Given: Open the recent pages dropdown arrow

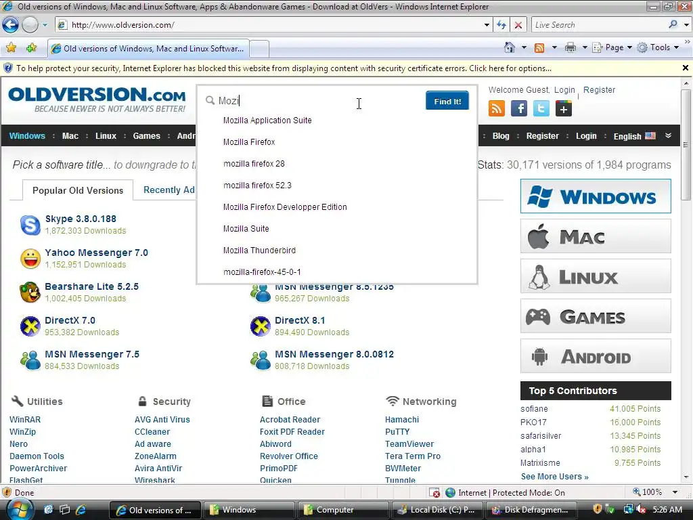Looking at the screenshot, I should (45, 25).
